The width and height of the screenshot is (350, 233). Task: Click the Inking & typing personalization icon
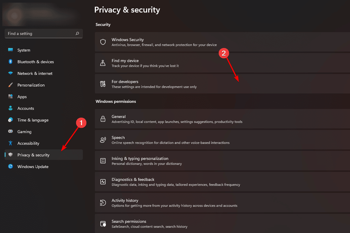[103, 160]
